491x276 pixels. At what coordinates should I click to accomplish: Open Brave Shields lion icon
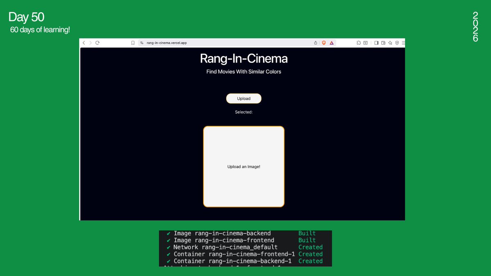tap(324, 43)
